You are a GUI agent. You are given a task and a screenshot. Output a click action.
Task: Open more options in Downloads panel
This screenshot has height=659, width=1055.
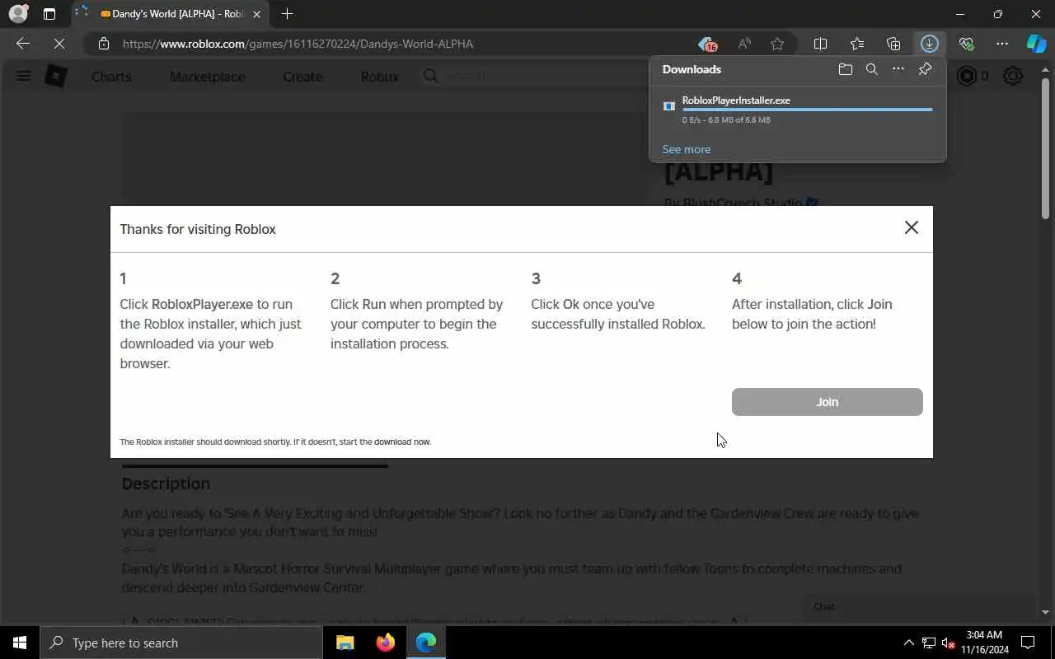(898, 69)
